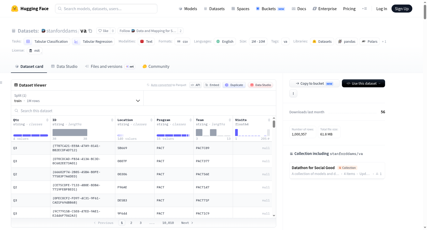Click the 1M - 10M size tag

258,41
